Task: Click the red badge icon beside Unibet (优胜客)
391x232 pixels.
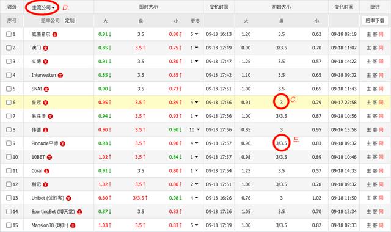Action: click(x=68, y=198)
